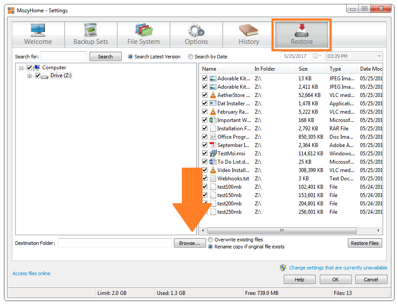Open the Access files online link

point(32,273)
